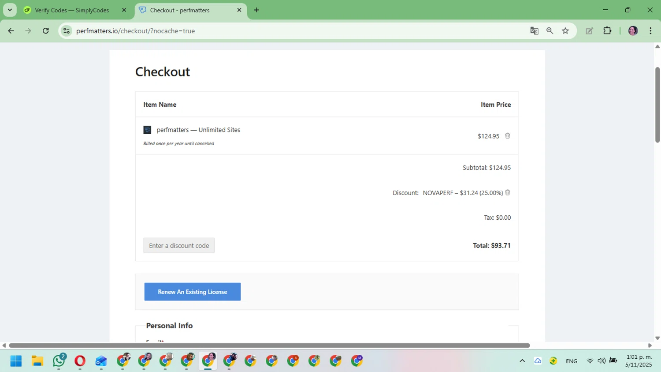
Task: Click the Total: $93.71 text
Action: (492, 245)
